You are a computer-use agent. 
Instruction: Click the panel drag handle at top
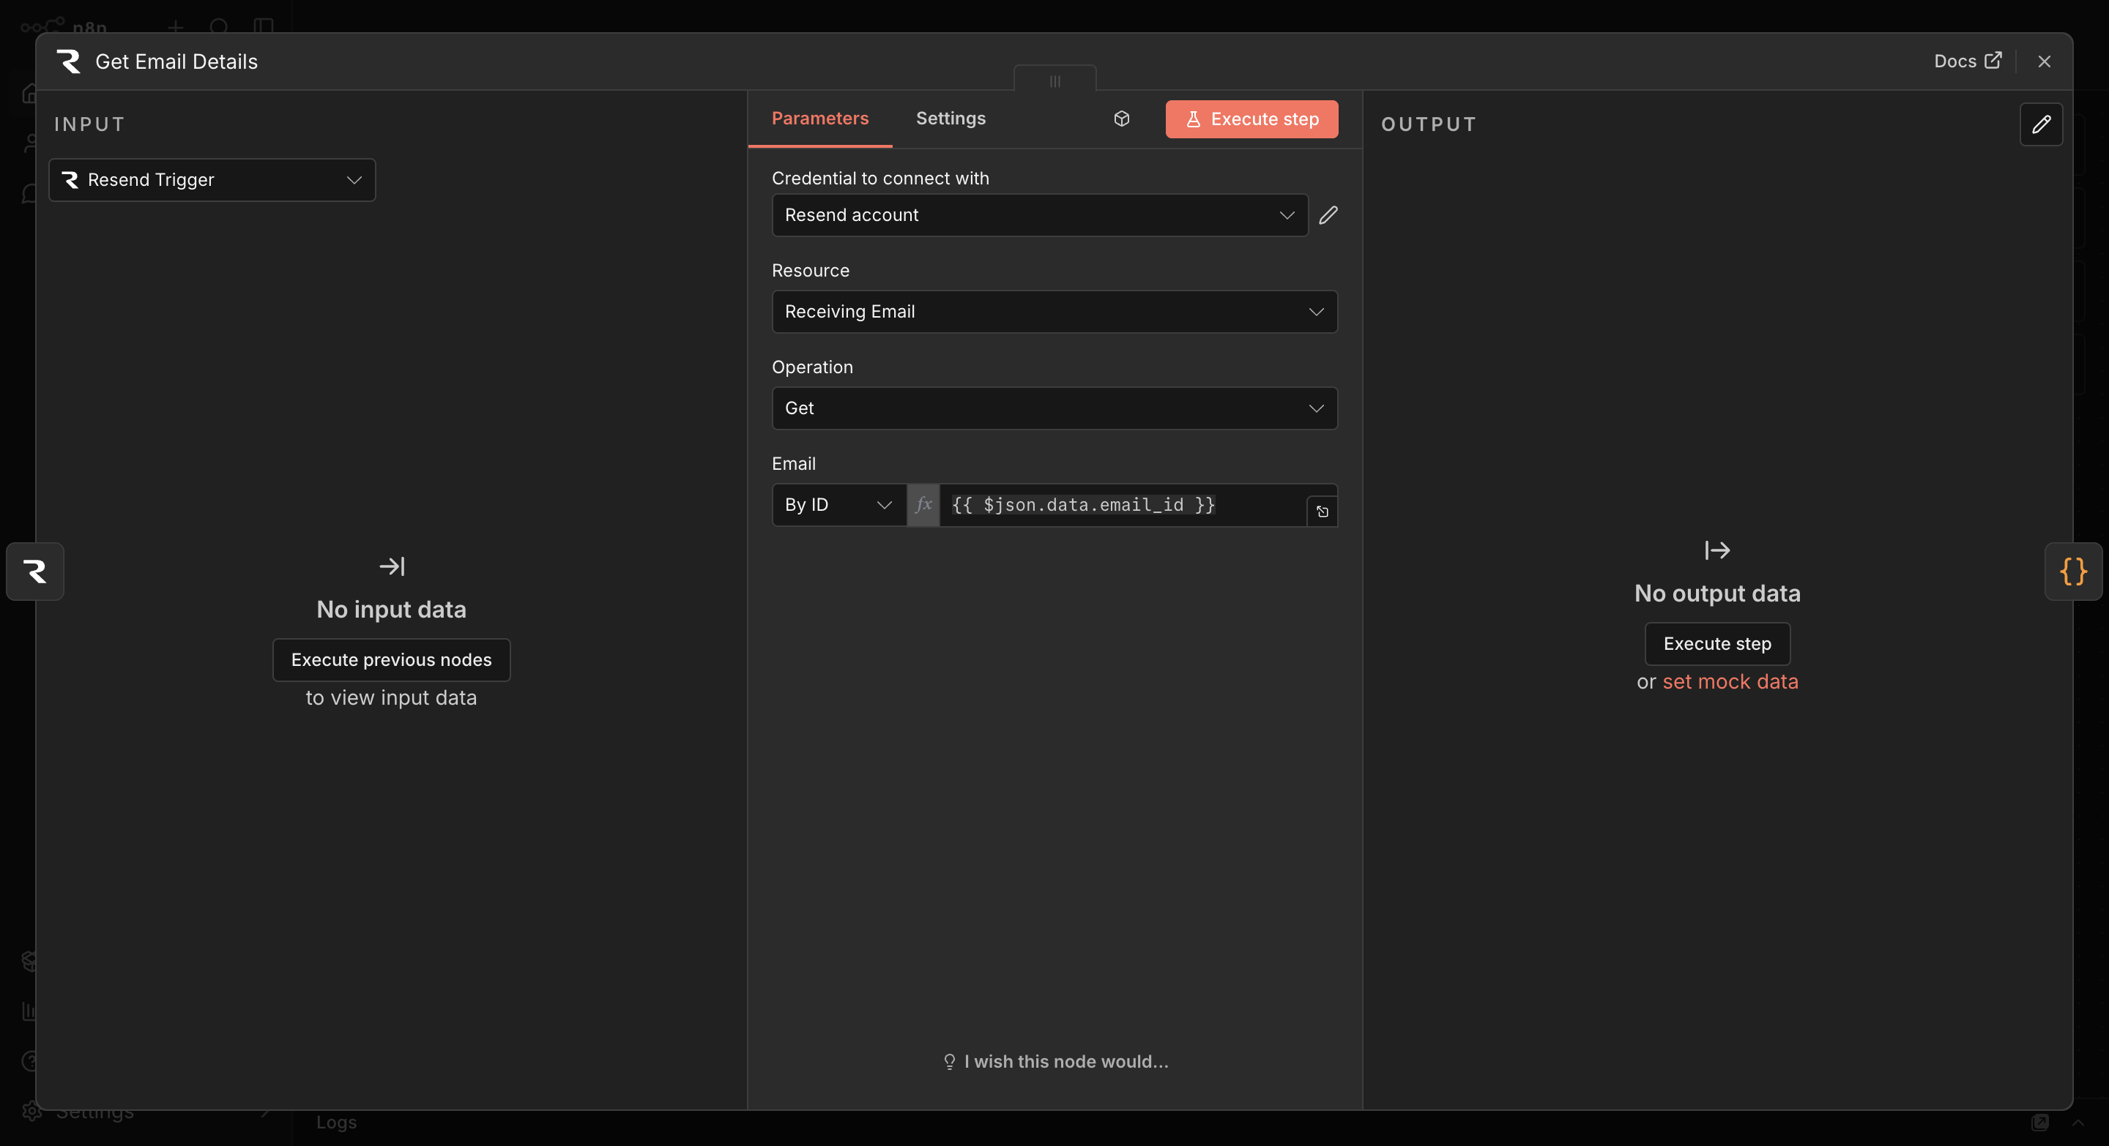tap(1054, 81)
